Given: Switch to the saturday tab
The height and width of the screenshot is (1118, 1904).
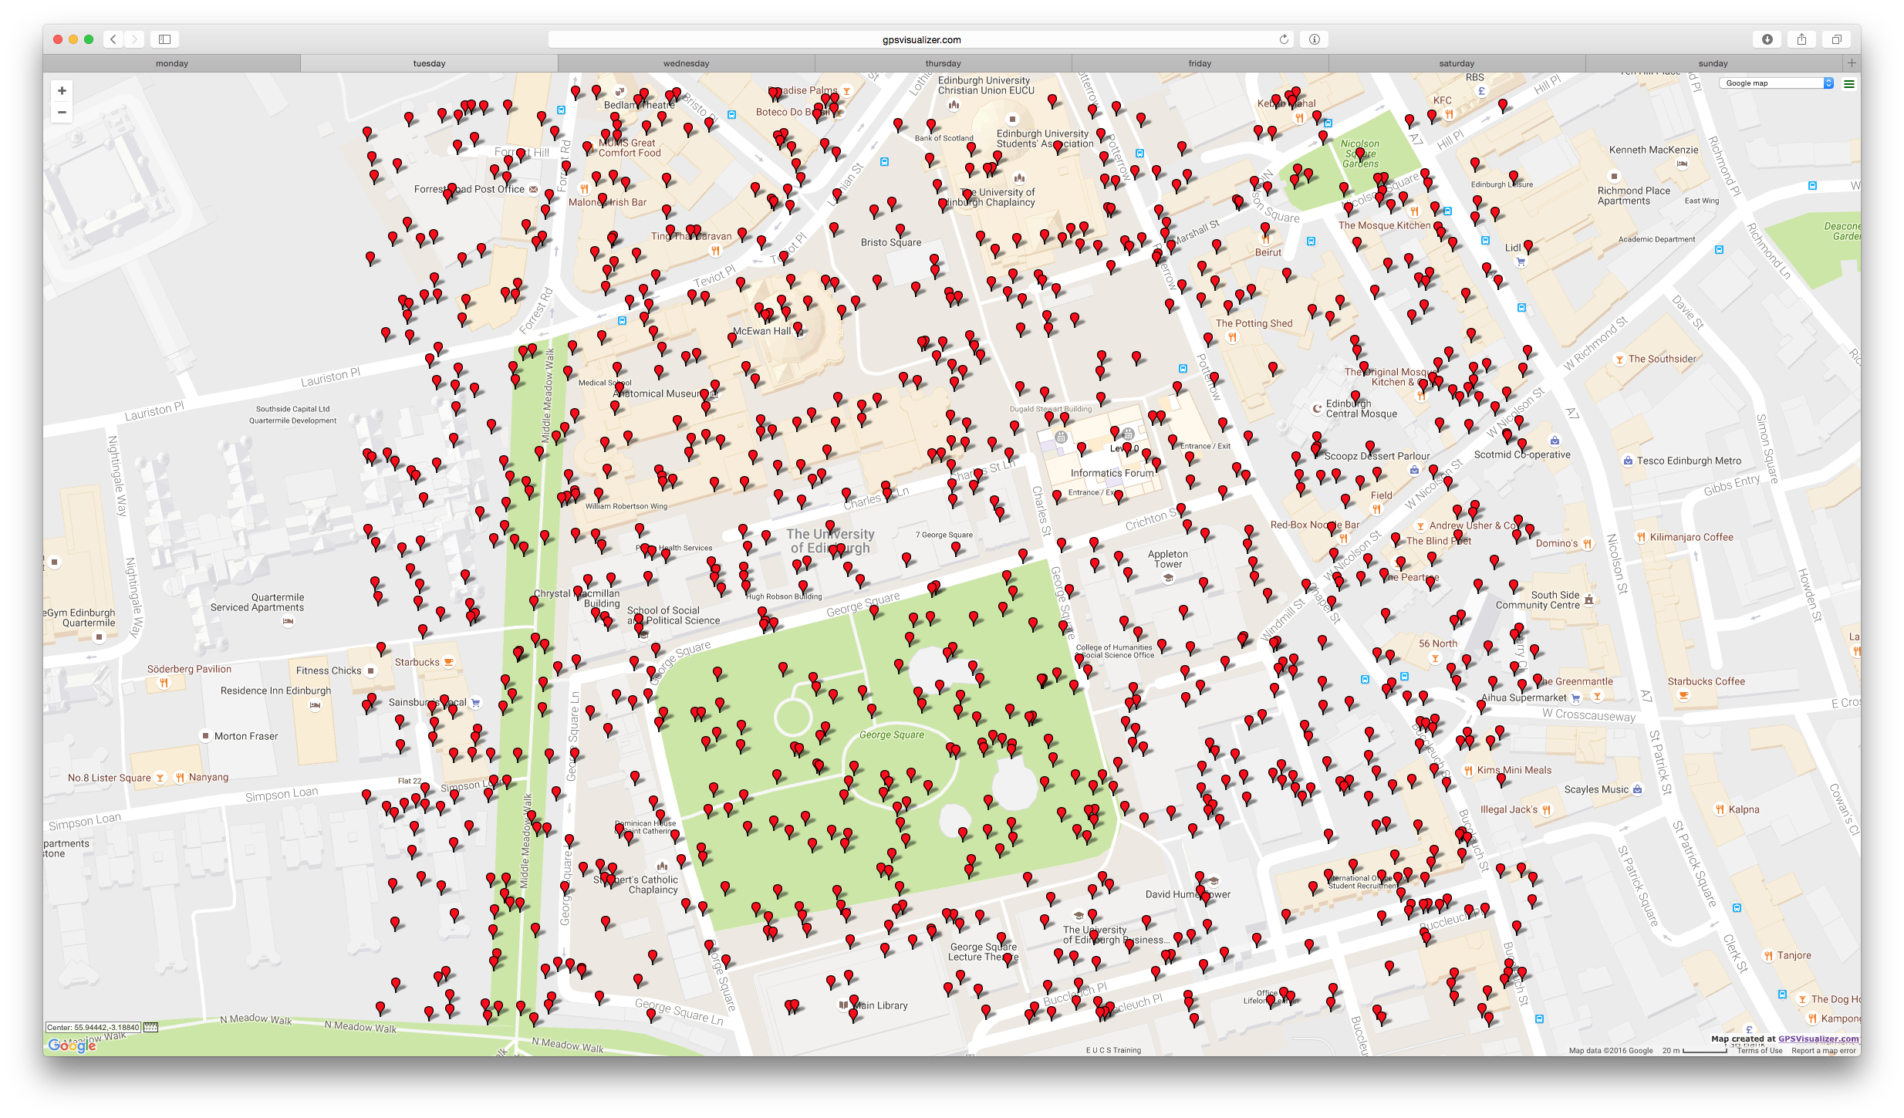Looking at the screenshot, I should (1457, 63).
